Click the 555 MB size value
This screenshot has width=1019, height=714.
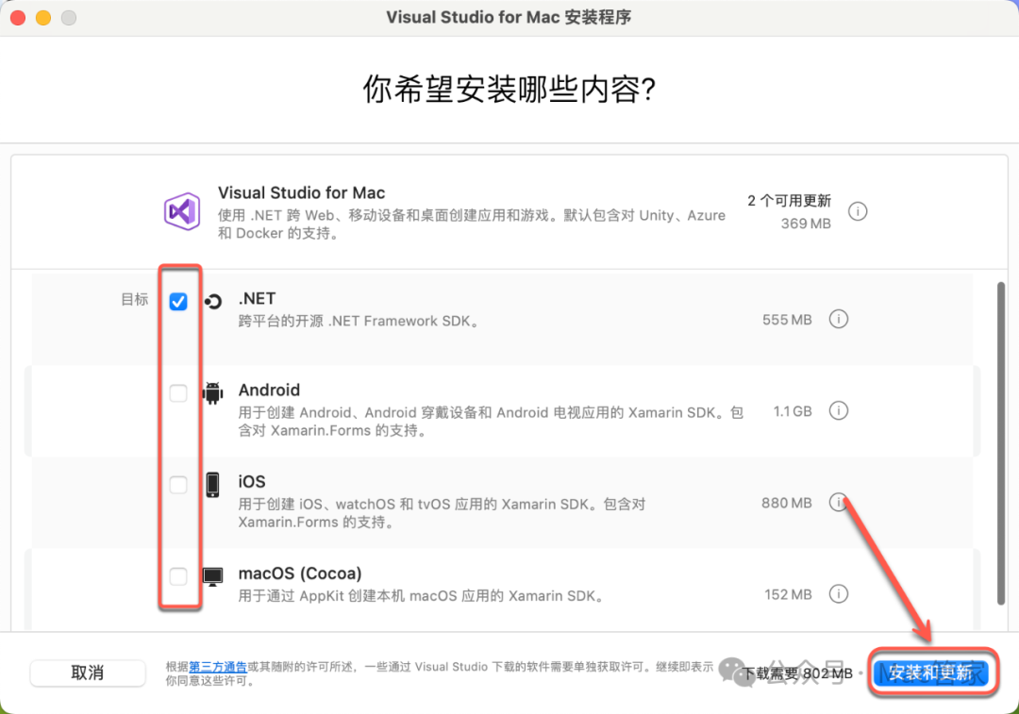click(787, 320)
